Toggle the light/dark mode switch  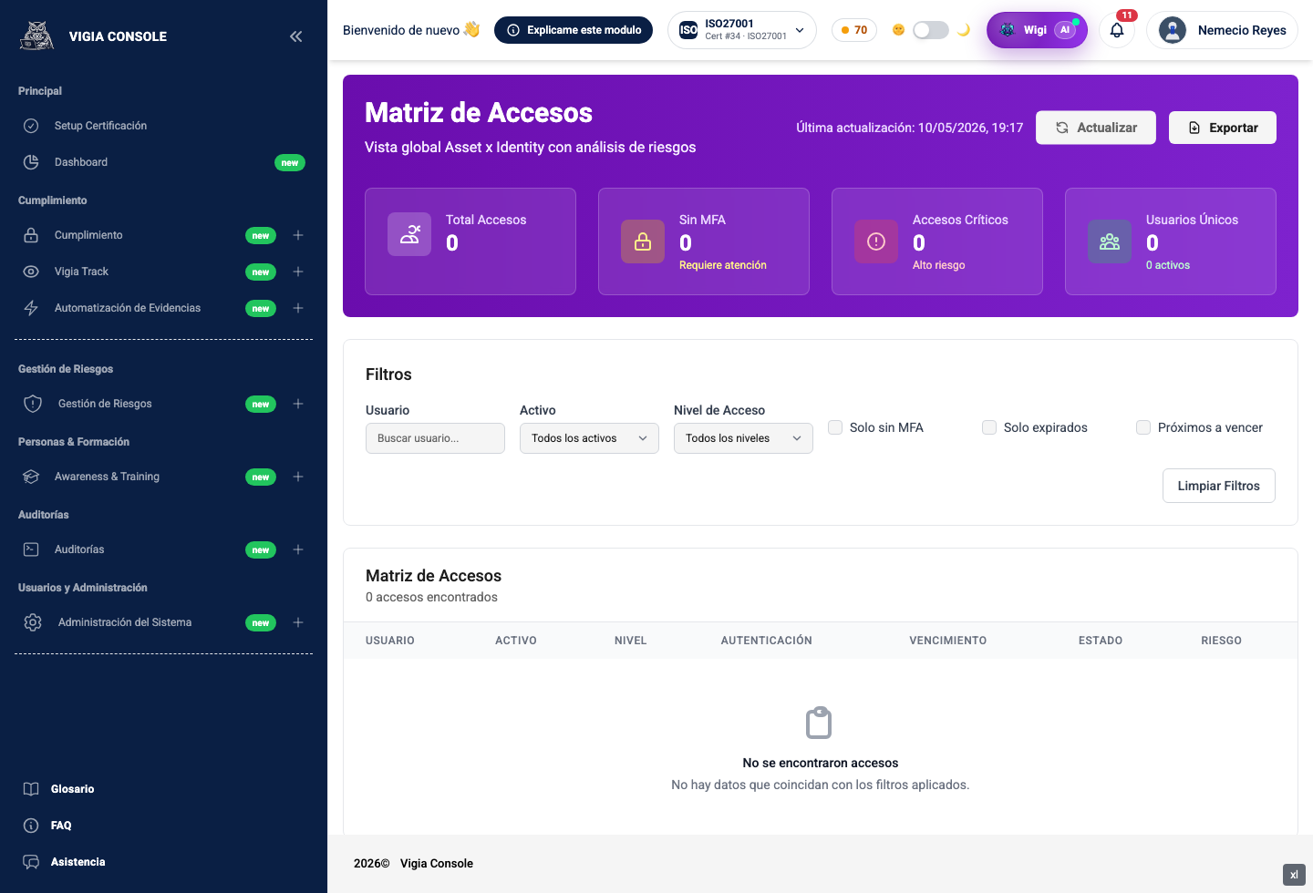pos(931,30)
